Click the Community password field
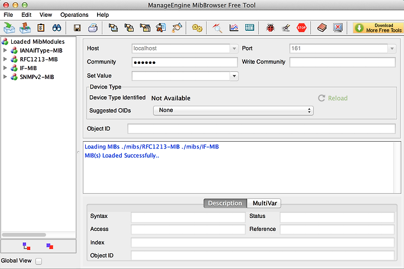 click(x=185, y=62)
